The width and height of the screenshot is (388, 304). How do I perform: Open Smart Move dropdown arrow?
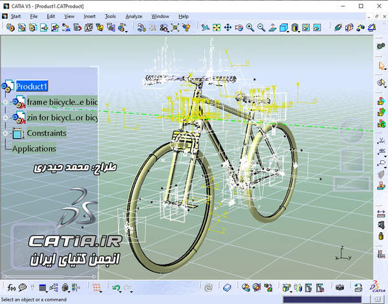[x=168, y=32]
